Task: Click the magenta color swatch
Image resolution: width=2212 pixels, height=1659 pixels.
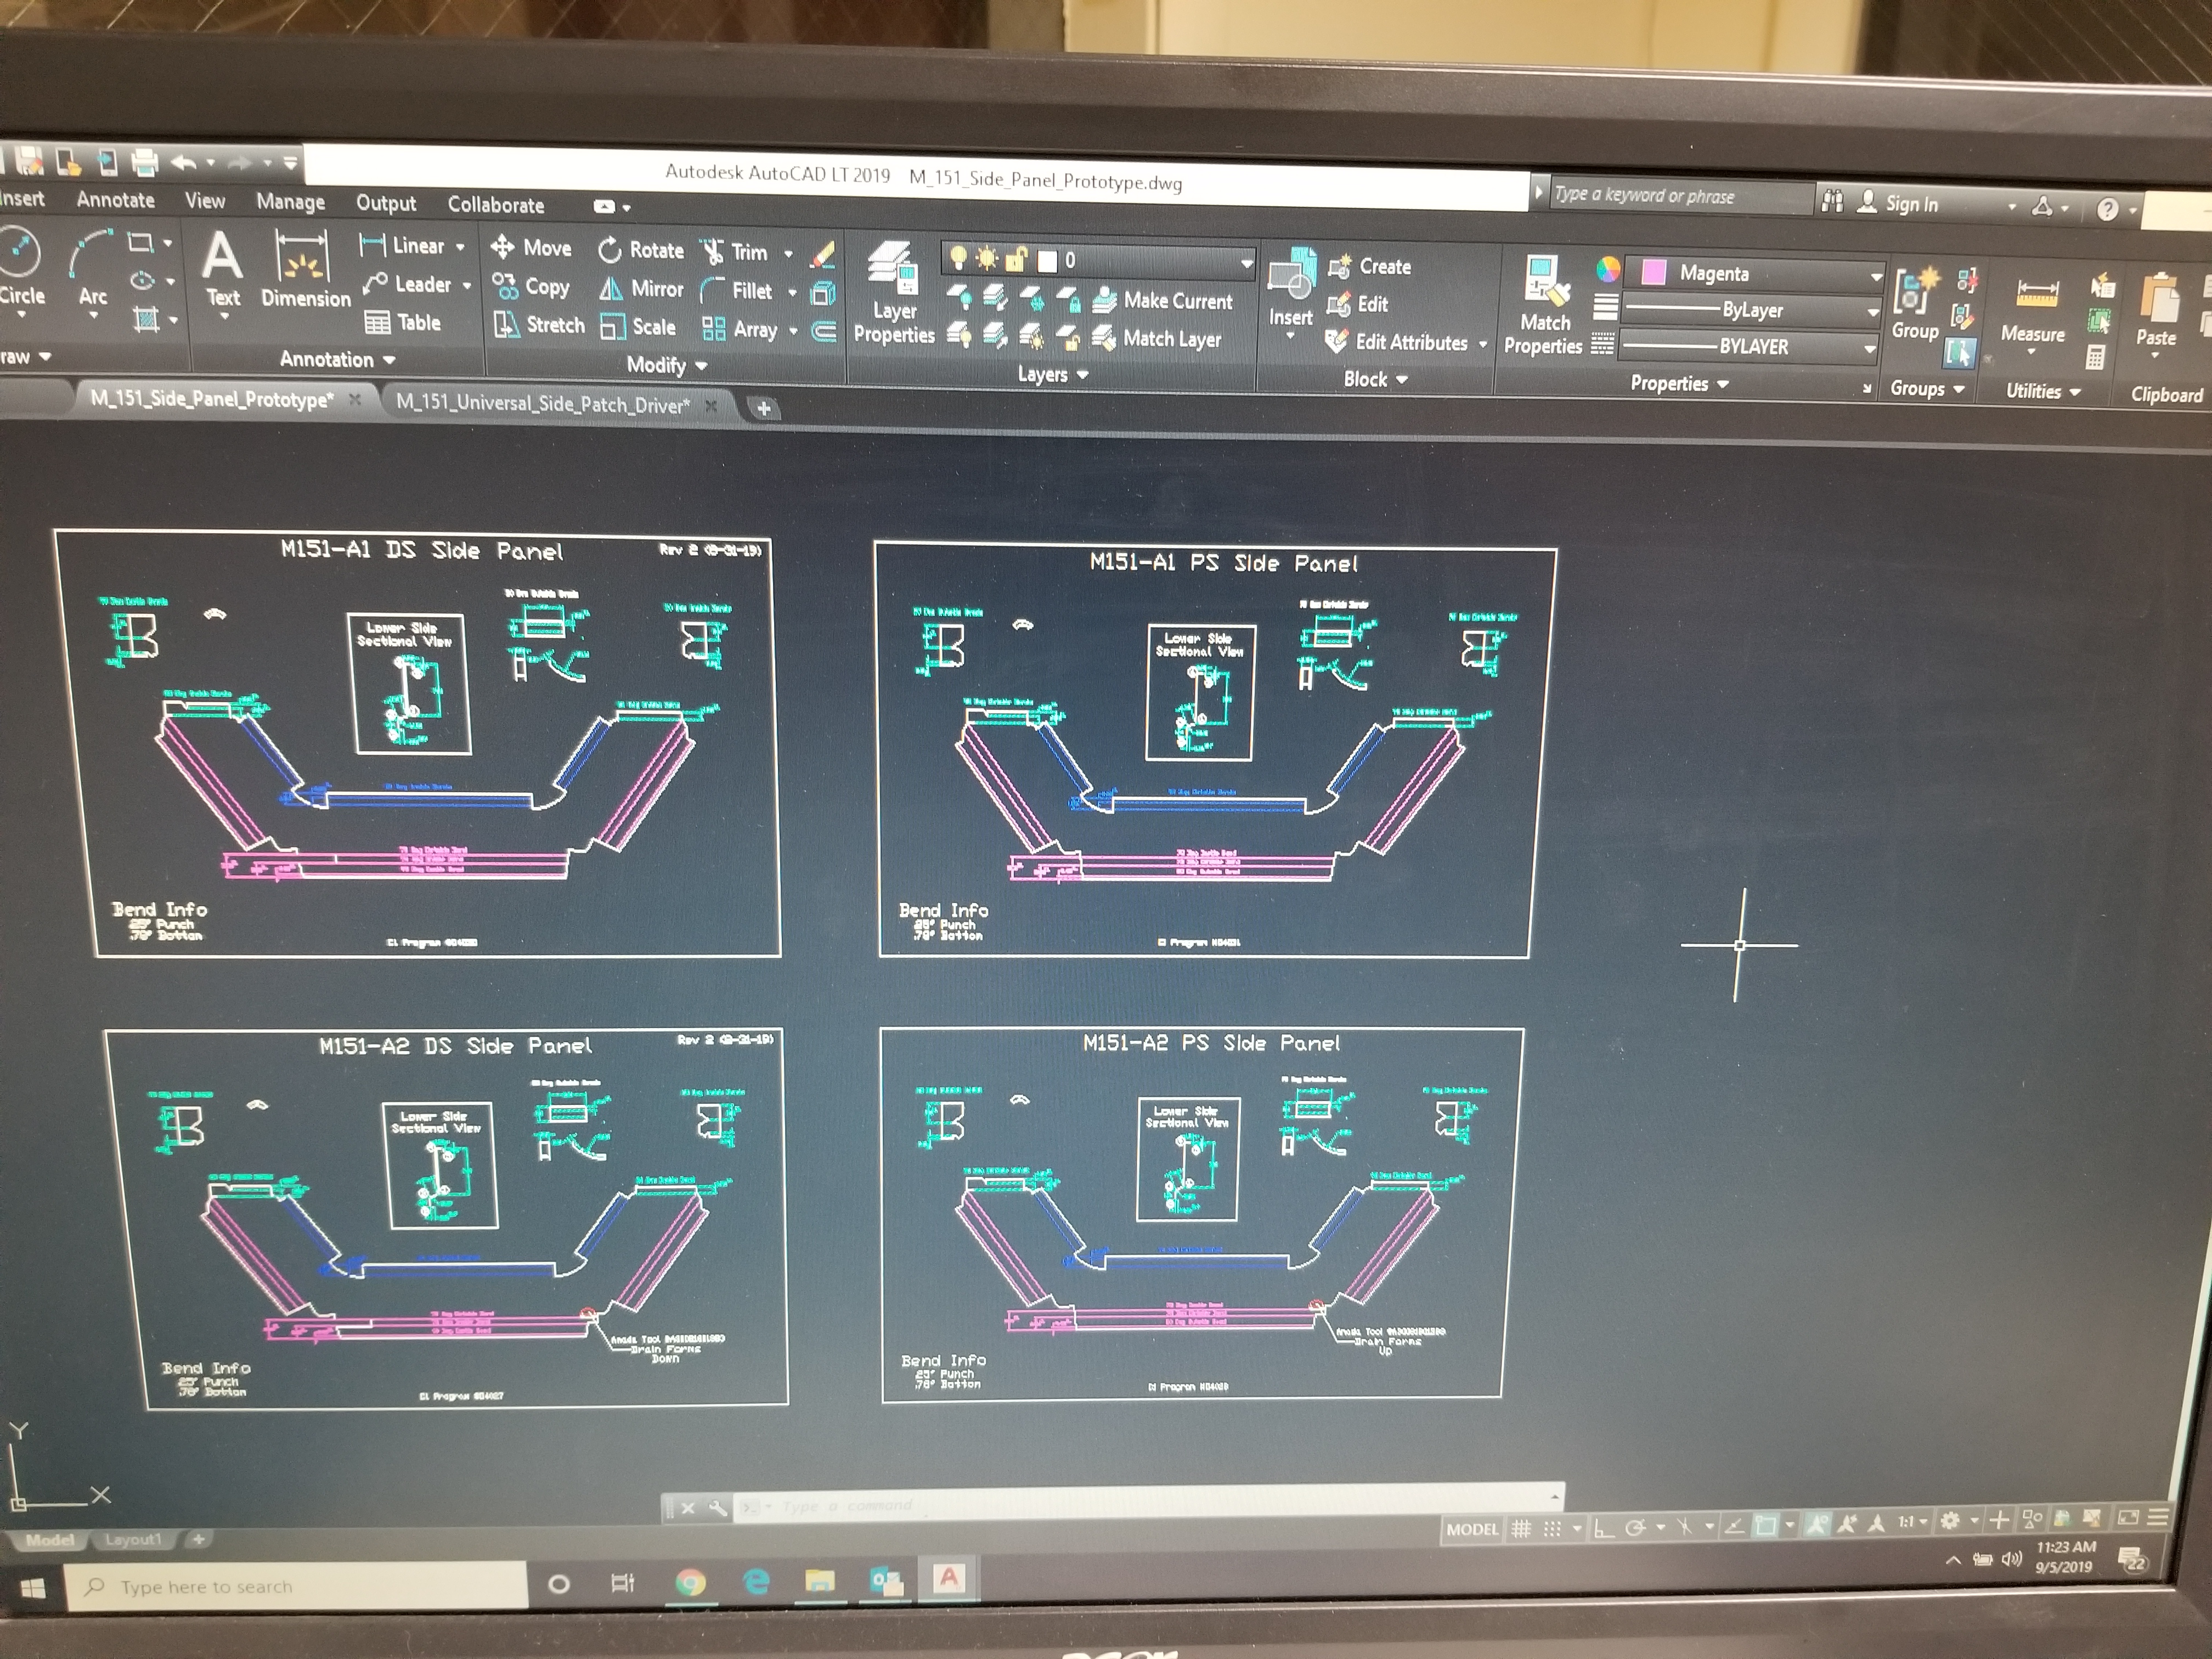Action: click(x=1653, y=272)
